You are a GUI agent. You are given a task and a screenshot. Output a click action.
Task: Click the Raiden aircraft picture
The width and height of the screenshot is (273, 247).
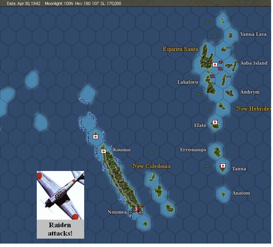pos(60,195)
